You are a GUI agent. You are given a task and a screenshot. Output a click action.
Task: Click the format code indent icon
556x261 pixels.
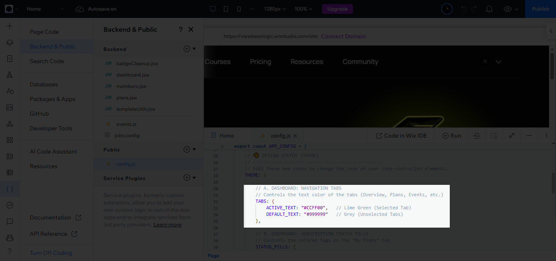coord(477,136)
